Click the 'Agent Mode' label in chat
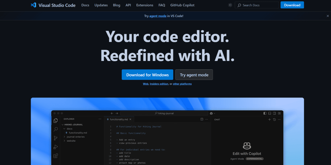The image size is (331, 165). tap(237, 159)
